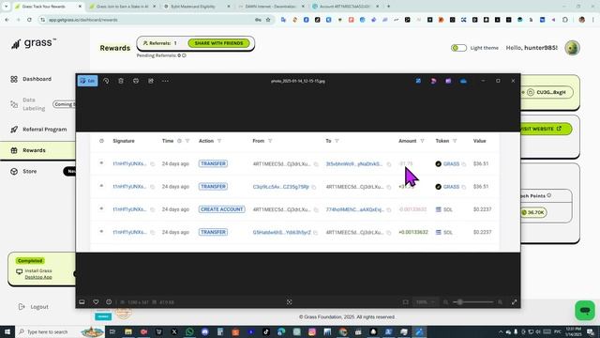The image size is (600, 338).
Task: Click the Photos zoom slider handle
Action: click(x=460, y=302)
